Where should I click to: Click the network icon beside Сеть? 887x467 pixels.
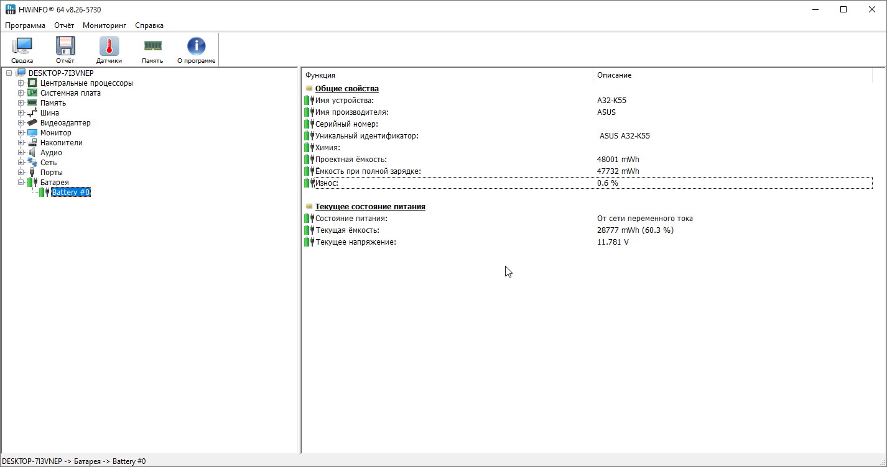coord(32,162)
